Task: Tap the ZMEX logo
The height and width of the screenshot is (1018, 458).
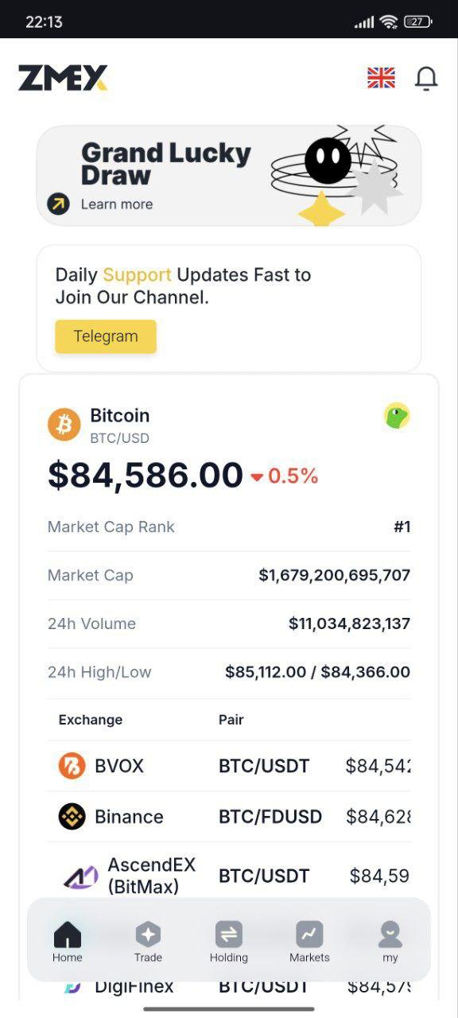Action: click(63, 78)
